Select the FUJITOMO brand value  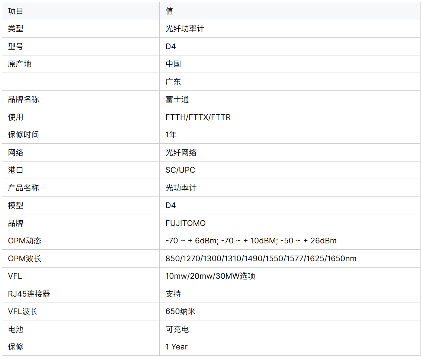pos(185,223)
